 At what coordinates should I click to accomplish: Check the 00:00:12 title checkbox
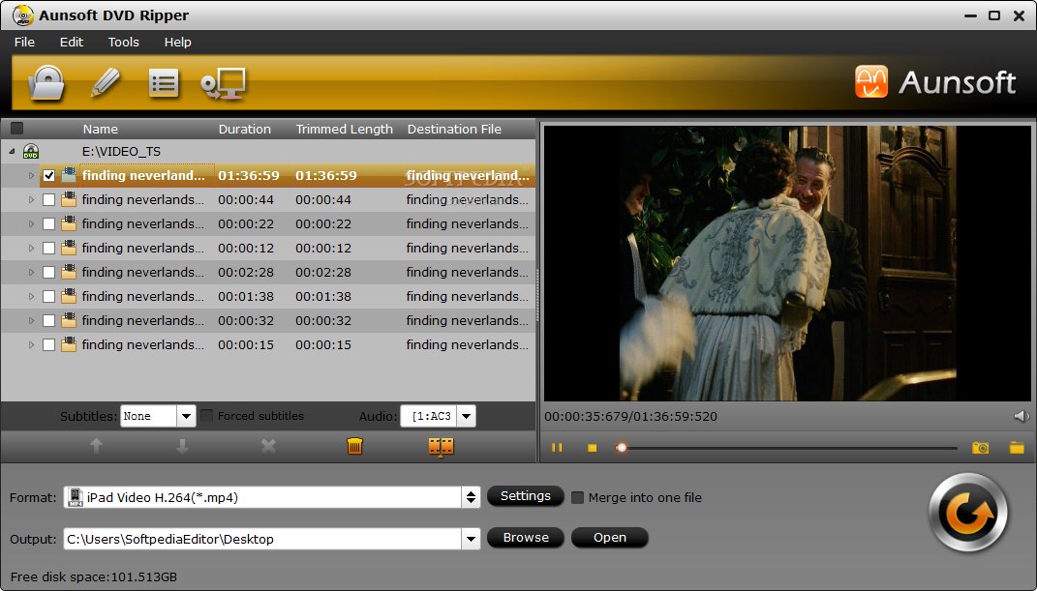coord(49,249)
